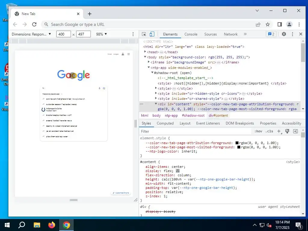This screenshot has width=308, height=231.
Task: Follow the --ntp-one-google-bar-height variable in height
Action: pos(222,179)
